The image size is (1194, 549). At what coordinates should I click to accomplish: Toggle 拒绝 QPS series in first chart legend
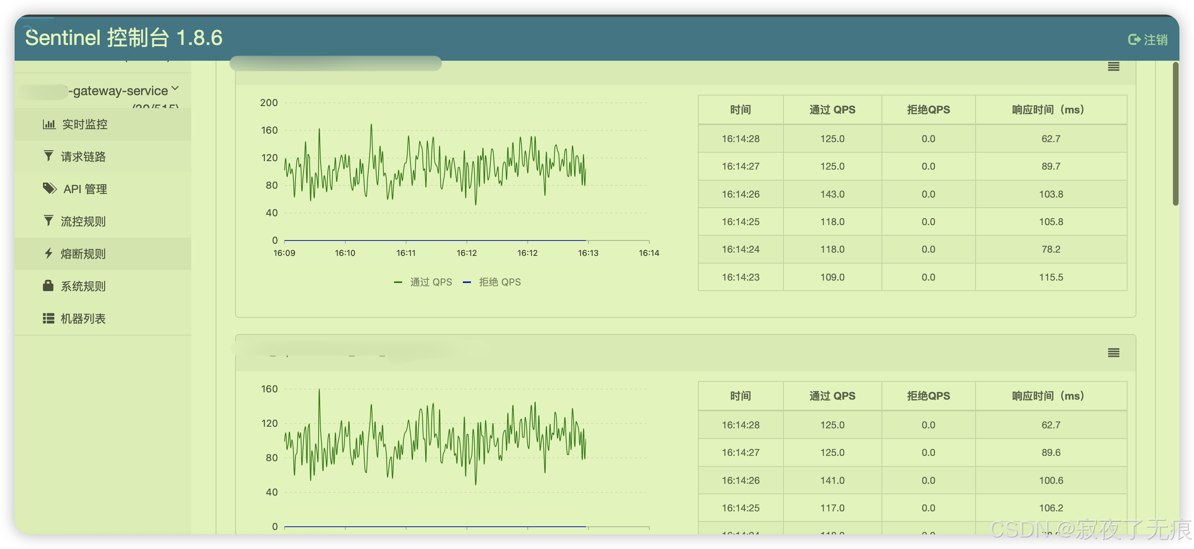[492, 282]
